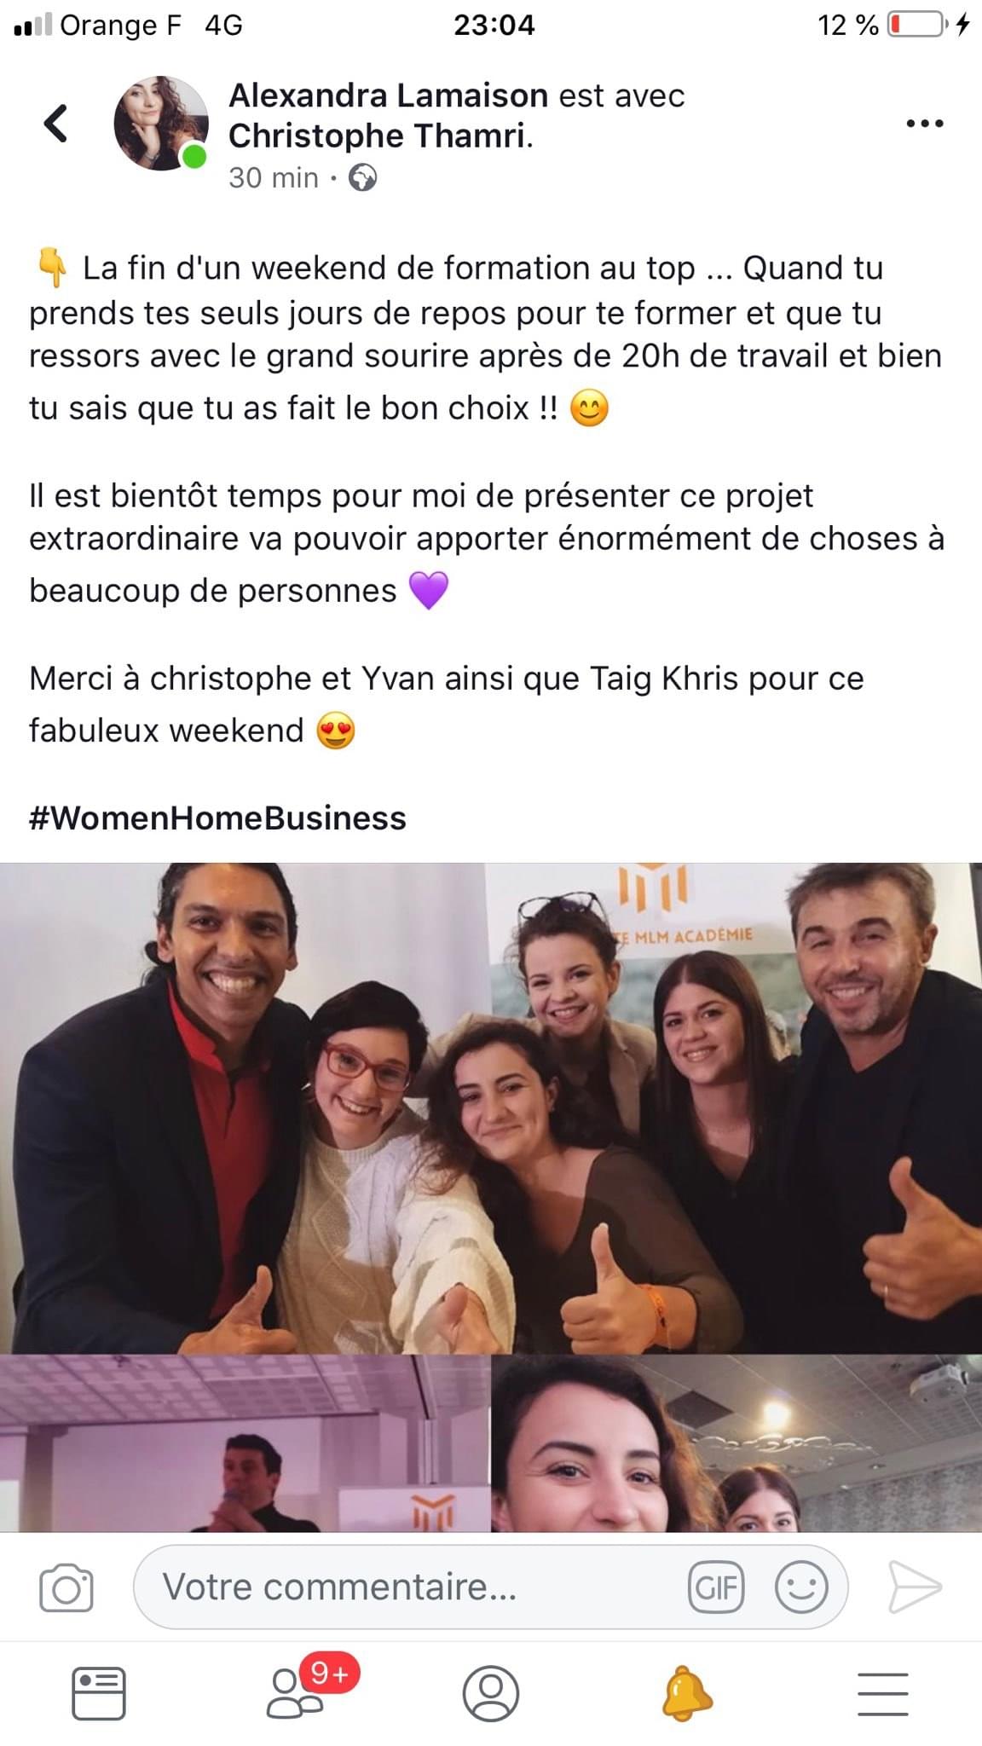
Task: Open the #WomenHomeBusiness hashtag
Action: 217,818
